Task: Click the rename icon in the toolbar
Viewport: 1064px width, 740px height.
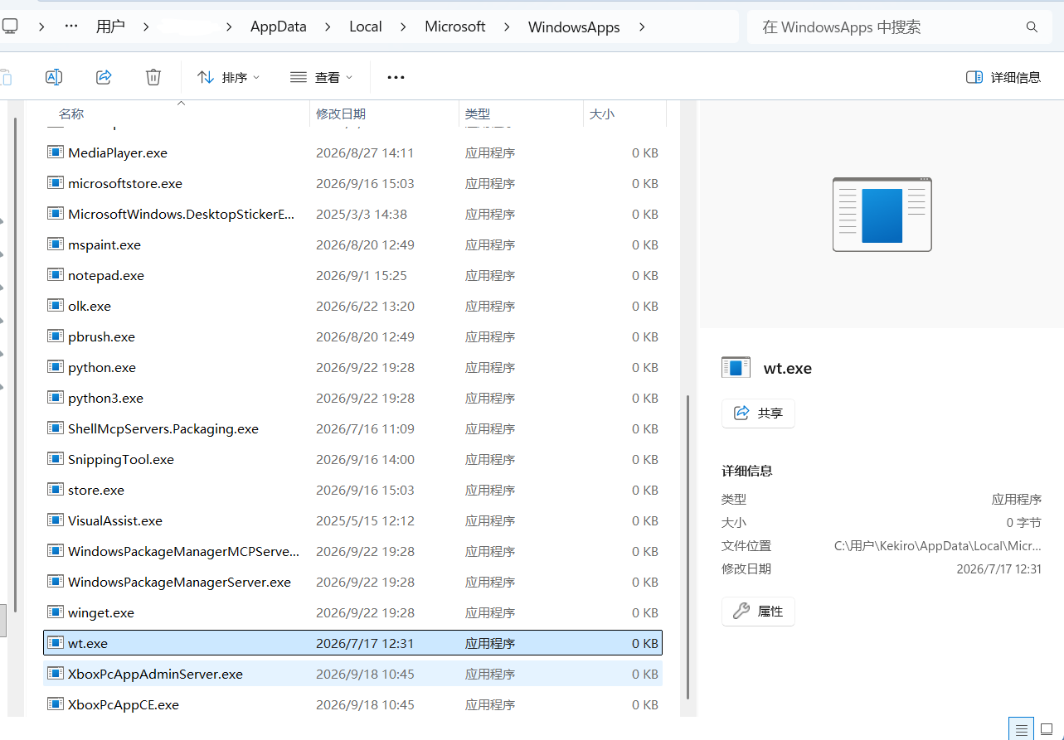Action: [x=54, y=77]
